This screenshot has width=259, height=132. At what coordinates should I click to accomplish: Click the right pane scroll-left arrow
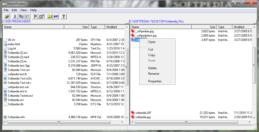point(132,122)
